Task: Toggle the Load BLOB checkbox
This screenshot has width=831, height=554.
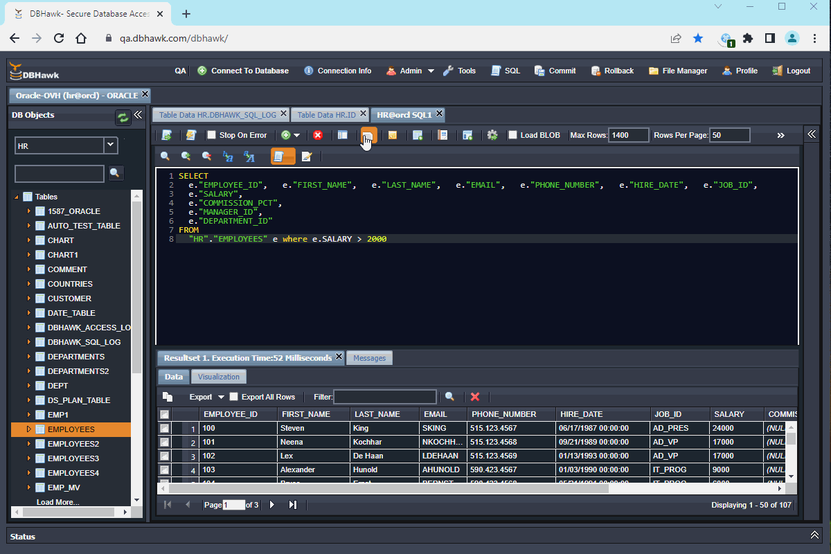Action: click(512, 135)
